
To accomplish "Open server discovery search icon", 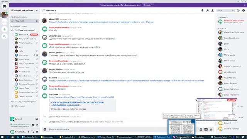I will [x=4, y=36].
